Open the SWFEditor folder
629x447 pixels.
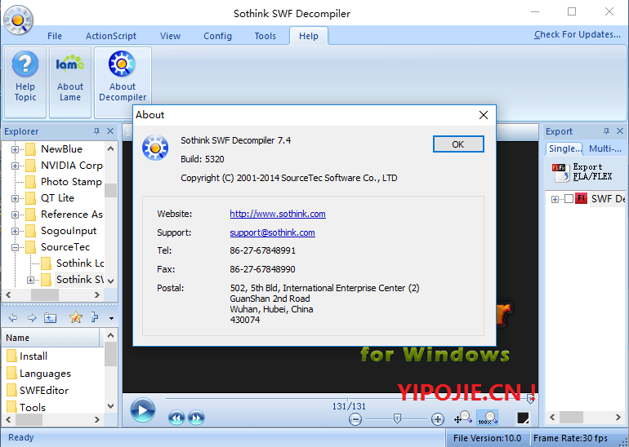coord(44,391)
